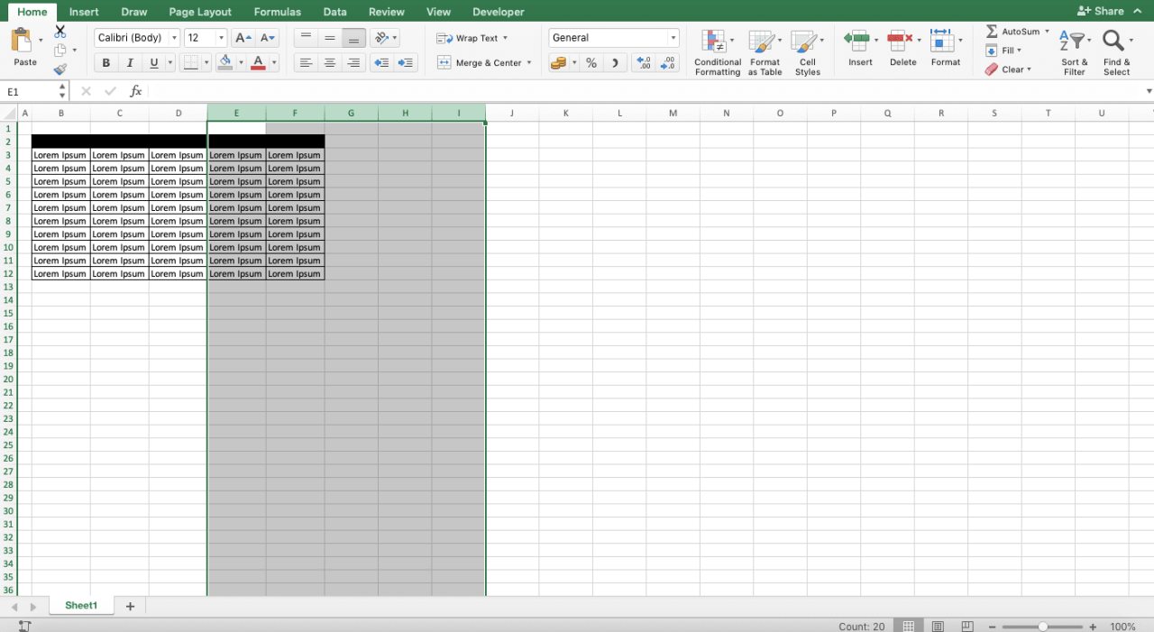Switch to the Developer tab
The height and width of the screenshot is (632, 1154).
coord(499,12)
